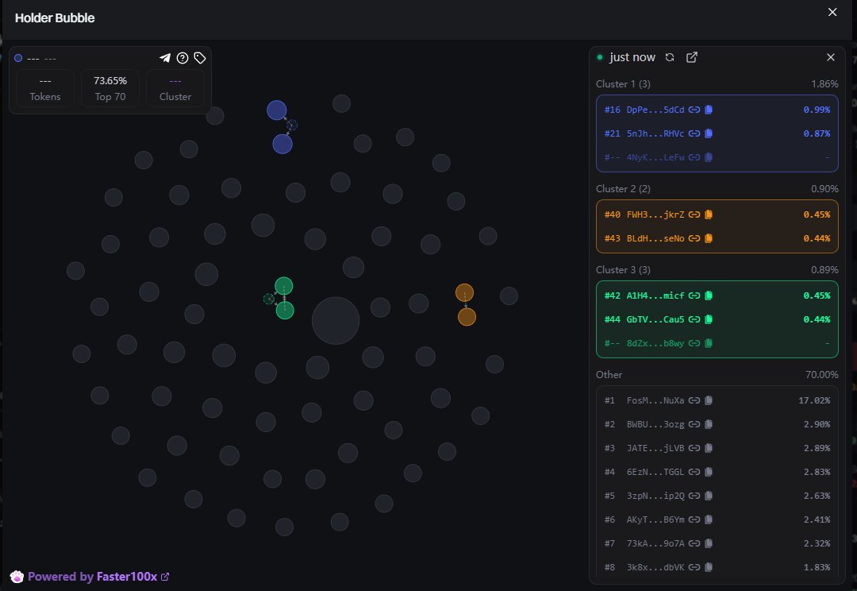Screen dimensions: 857x591
Task: Open link icon for BLdH...seNo
Action: (x=694, y=238)
